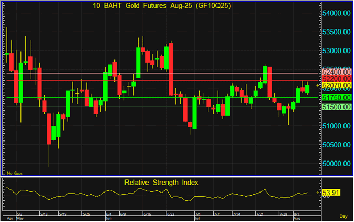Click the yellow 52070.00 current price tag
This screenshot has width=354, height=222.
click(x=335, y=85)
